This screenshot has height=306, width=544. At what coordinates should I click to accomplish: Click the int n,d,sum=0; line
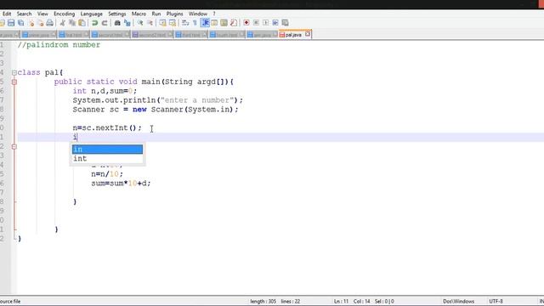coord(105,91)
